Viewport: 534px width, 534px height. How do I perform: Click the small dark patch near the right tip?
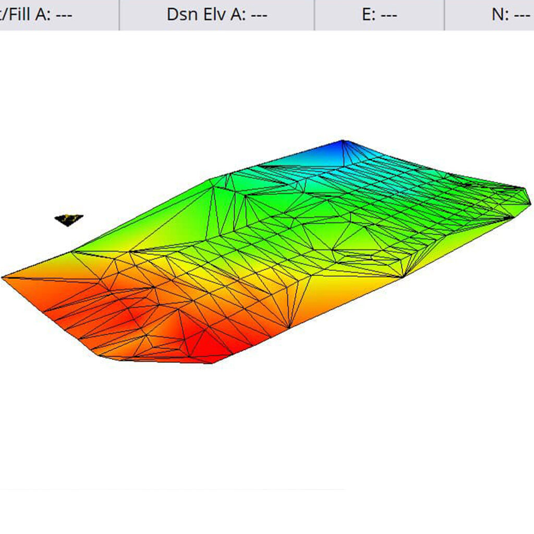tap(466, 183)
